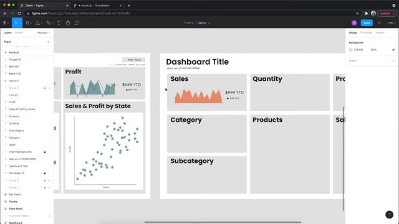Bookmark this page with the star icon
This screenshot has height=224, width=399.
[357, 13]
